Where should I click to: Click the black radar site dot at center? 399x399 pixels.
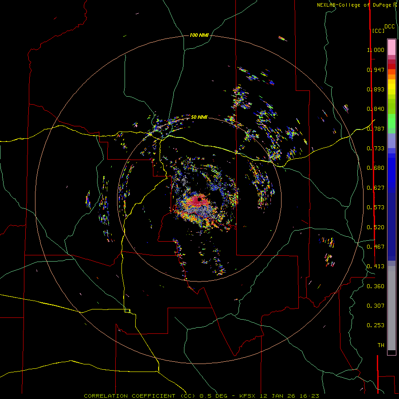[199, 199]
